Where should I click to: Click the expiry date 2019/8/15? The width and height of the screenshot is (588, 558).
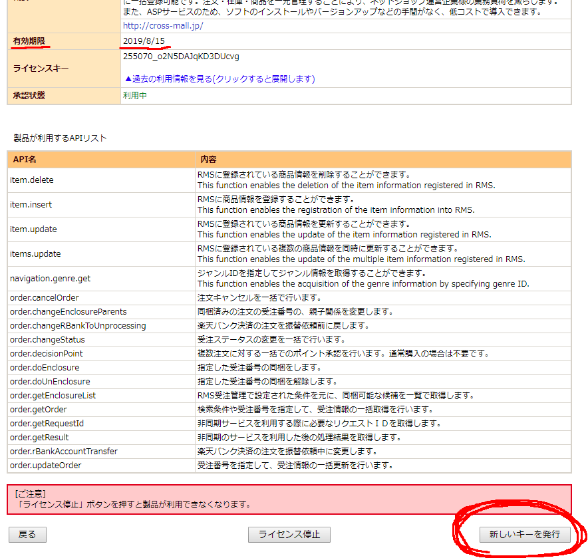point(144,41)
